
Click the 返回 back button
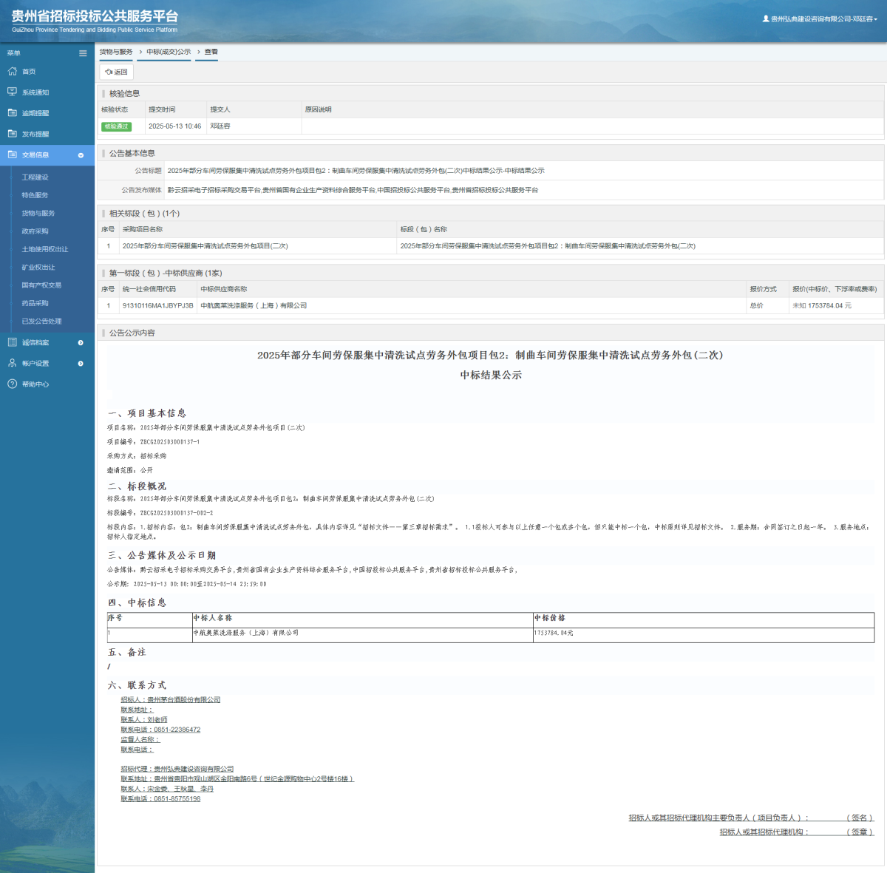(x=117, y=72)
